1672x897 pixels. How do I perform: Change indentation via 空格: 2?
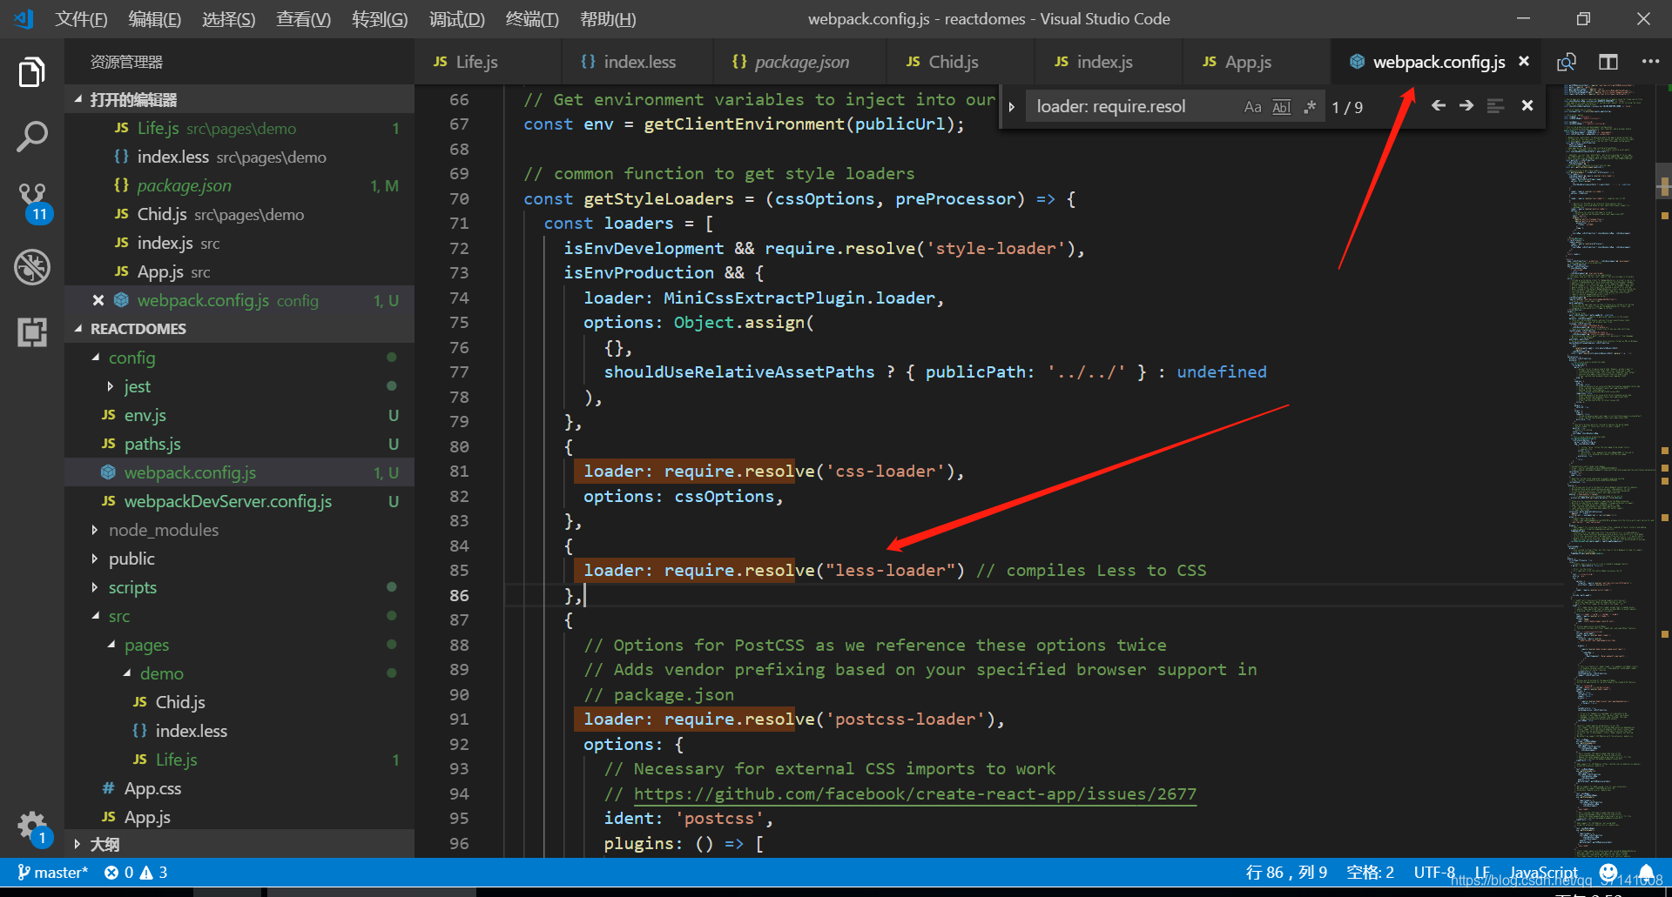1370,872
